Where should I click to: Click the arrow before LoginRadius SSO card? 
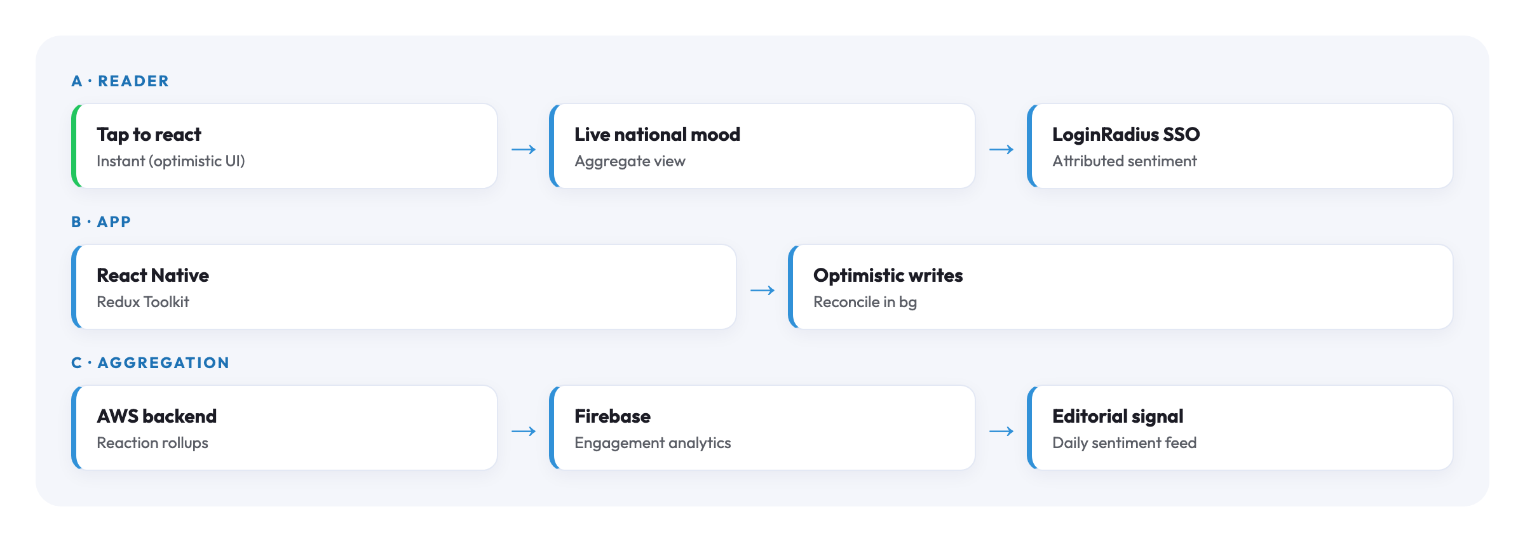click(1001, 150)
